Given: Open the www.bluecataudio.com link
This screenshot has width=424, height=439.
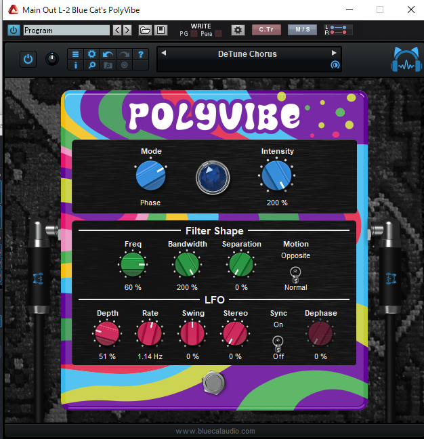Looking at the screenshot, I should (215, 431).
